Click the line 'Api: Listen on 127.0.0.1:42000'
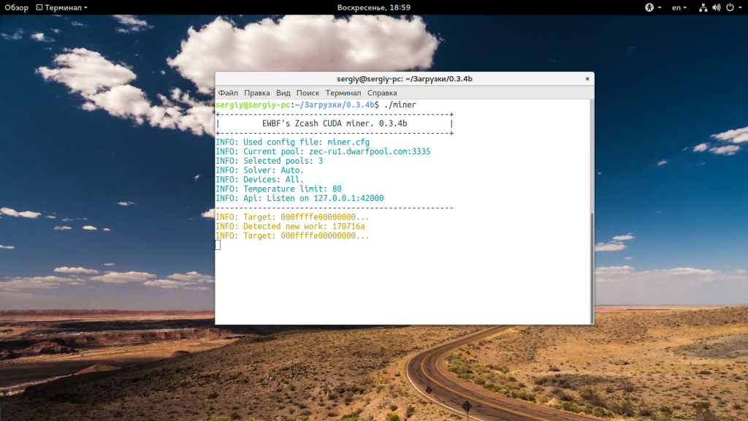The height and width of the screenshot is (421, 748). click(299, 199)
